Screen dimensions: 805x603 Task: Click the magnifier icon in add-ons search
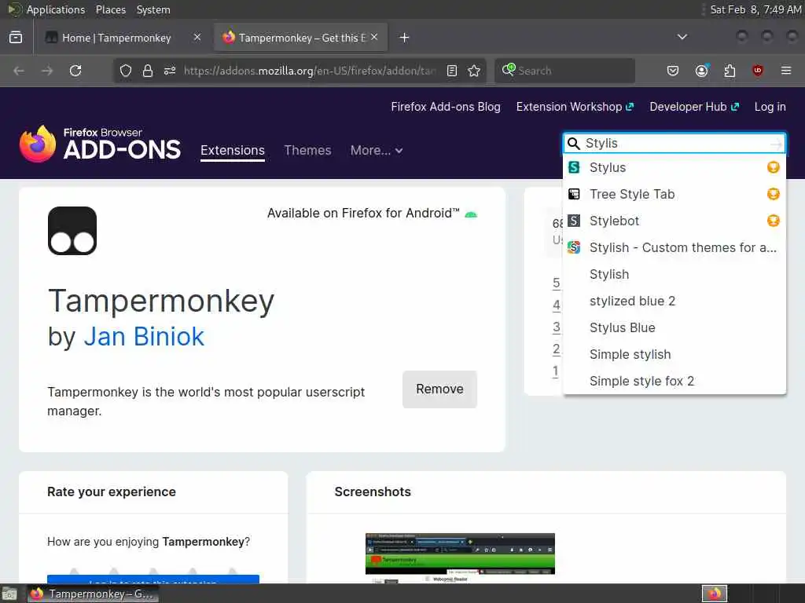[x=573, y=143]
